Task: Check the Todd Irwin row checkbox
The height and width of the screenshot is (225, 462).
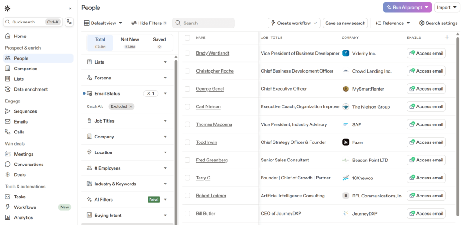Action: coord(188,142)
